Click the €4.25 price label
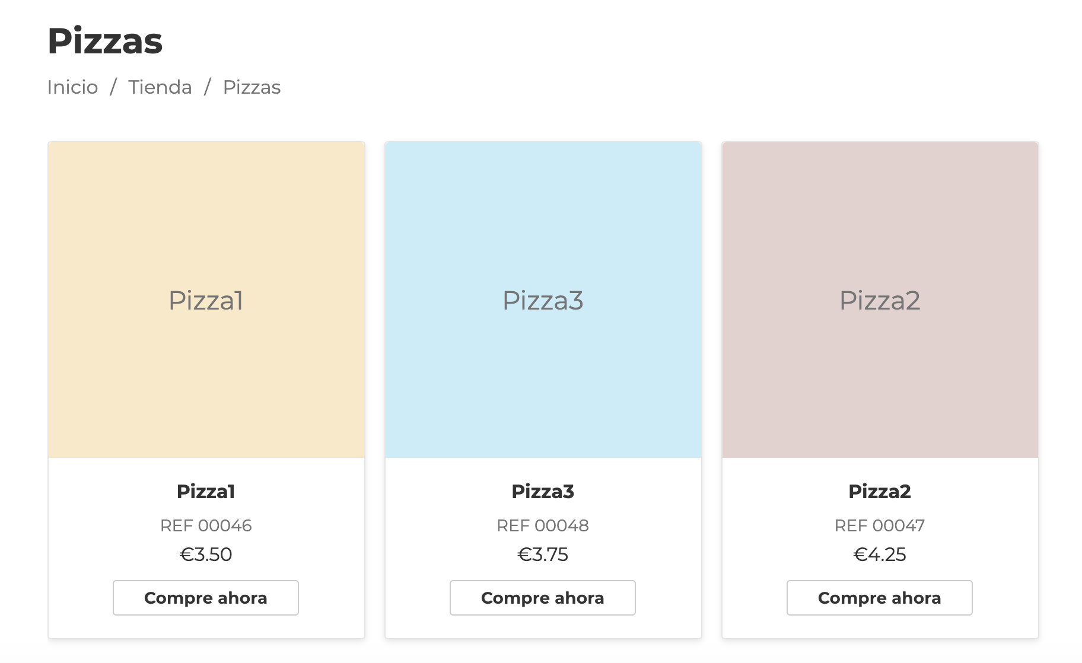Viewport: 1082px width, 663px height. coord(880,554)
